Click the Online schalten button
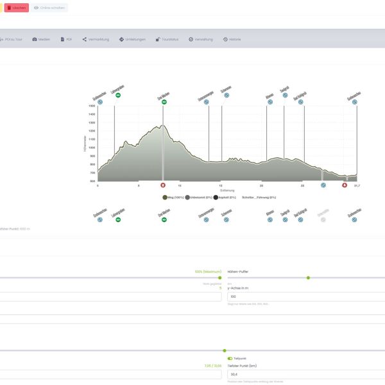Screen dimensions: 385x385 [x=49, y=8]
